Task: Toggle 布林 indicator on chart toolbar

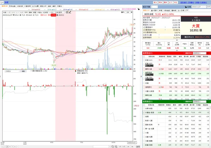Action: tap(26, 12)
